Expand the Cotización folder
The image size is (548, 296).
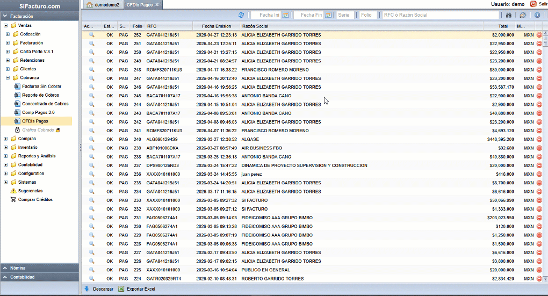coord(8,34)
